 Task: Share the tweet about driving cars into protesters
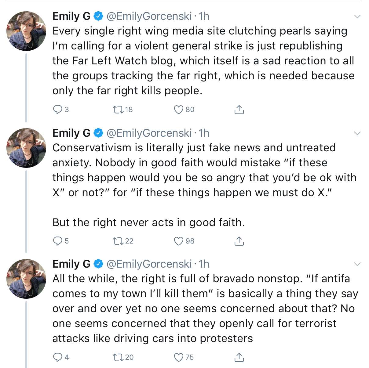coord(239,357)
